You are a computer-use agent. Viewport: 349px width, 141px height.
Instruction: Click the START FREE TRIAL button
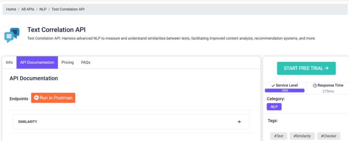point(306,68)
